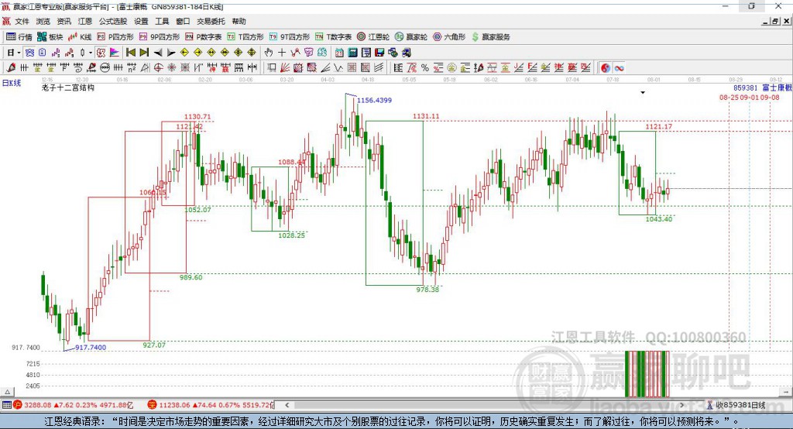The image size is (793, 429).
Task: Click the yin-yang circle icon
Action: 606,68
